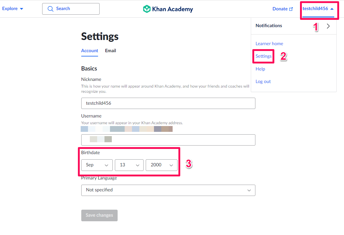The width and height of the screenshot is (344, 235).
Task: Open the Help link
Action: 260,69
